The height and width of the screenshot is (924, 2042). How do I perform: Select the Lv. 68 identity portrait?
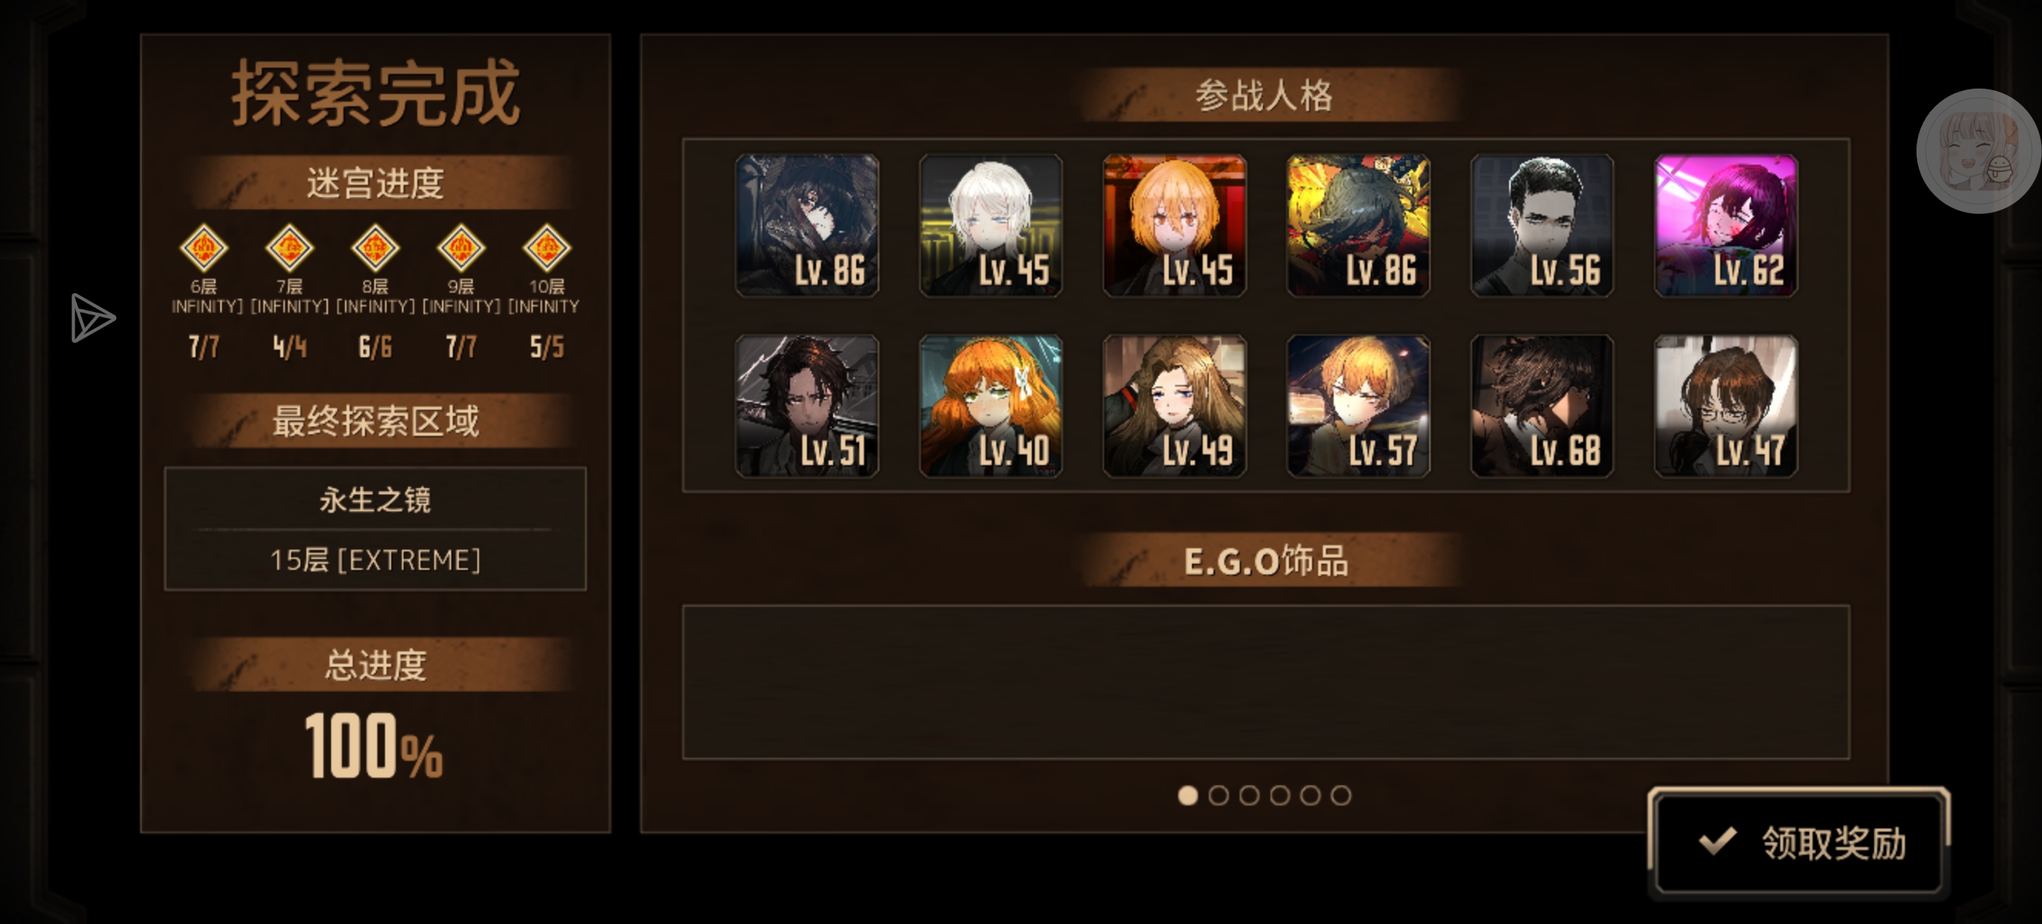point(1542,406)
